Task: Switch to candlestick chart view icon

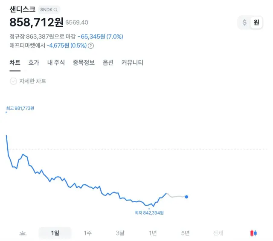Action: click(x=254, y=233)
